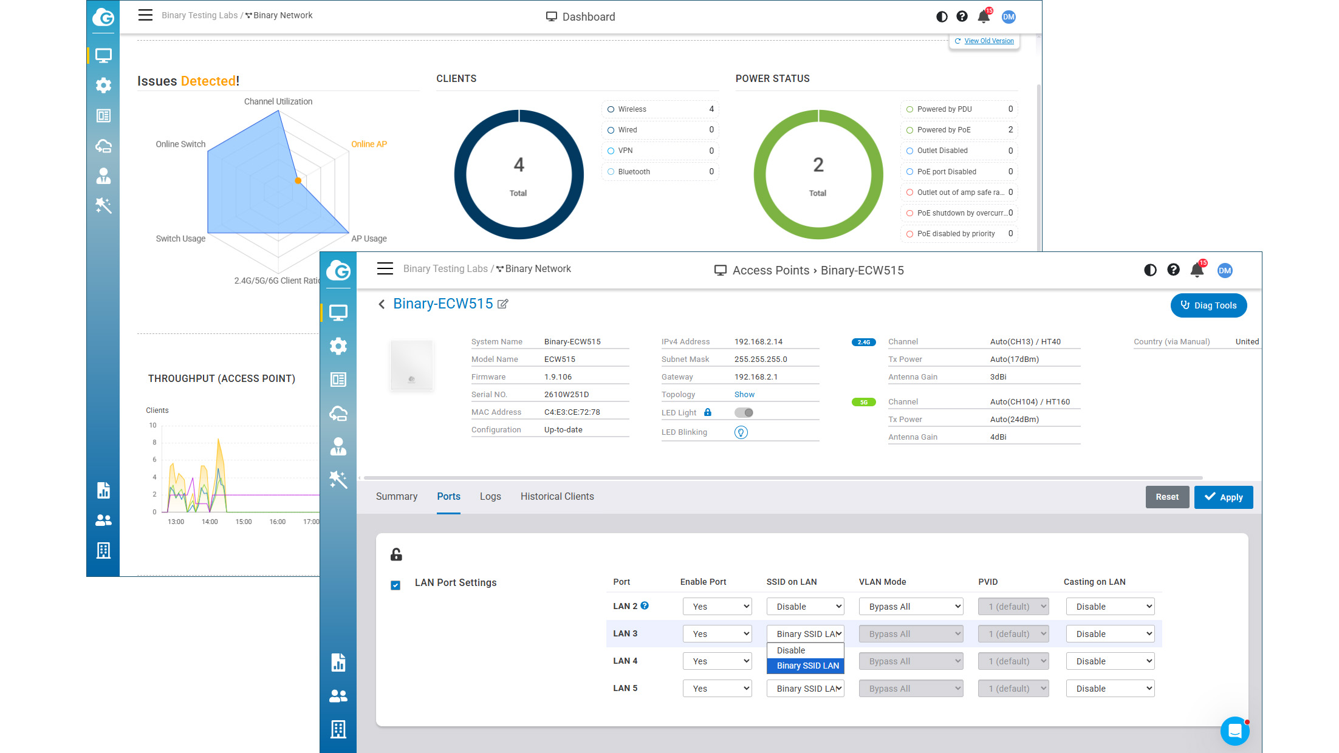This screenshot has width=1339, height=753.
Task: Open notifications bell in Access Points header
Action: point(1197,270)
